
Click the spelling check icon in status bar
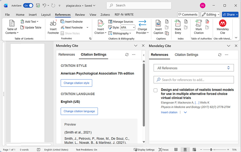(39, 150)
